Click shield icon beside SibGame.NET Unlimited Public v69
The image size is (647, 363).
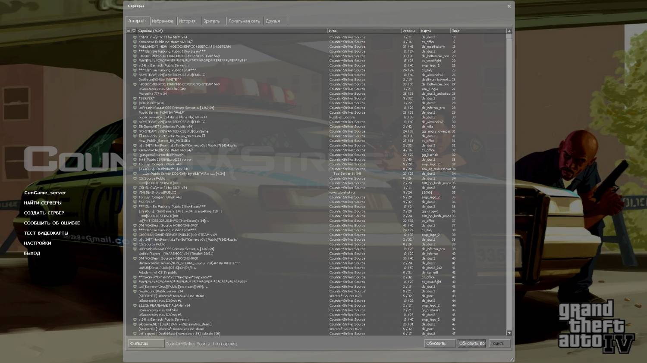[135, 127]
